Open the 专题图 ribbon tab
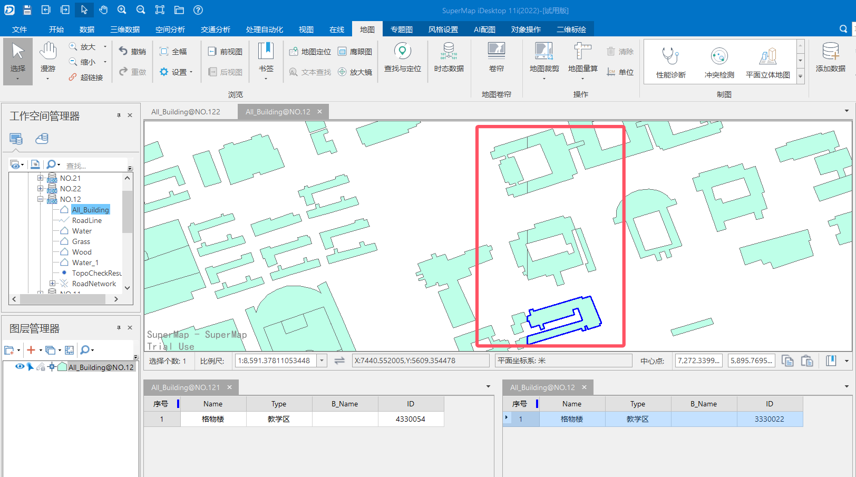Image resolution: width=856 pixels, height=477 pixels. [402, 30]
